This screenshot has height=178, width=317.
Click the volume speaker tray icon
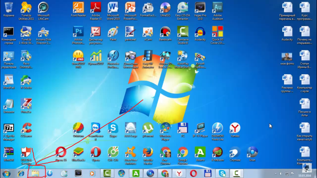coord(281,174)
